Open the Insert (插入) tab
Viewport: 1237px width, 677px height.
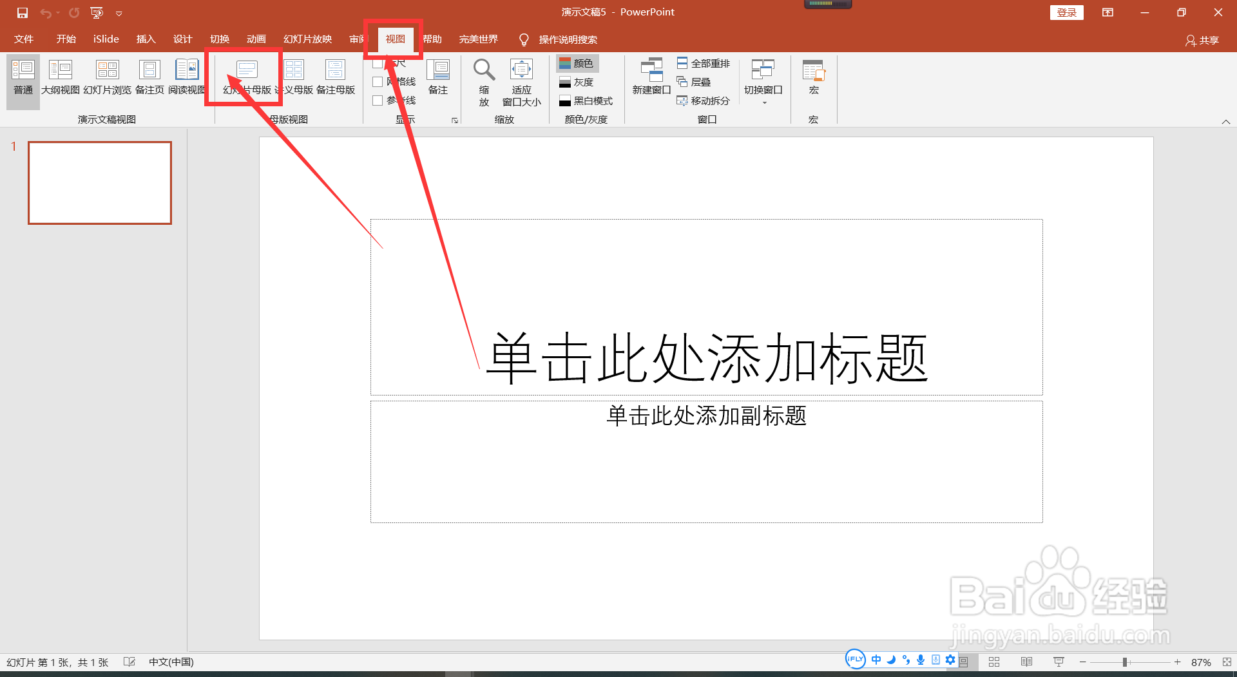[x=146, y=39]
